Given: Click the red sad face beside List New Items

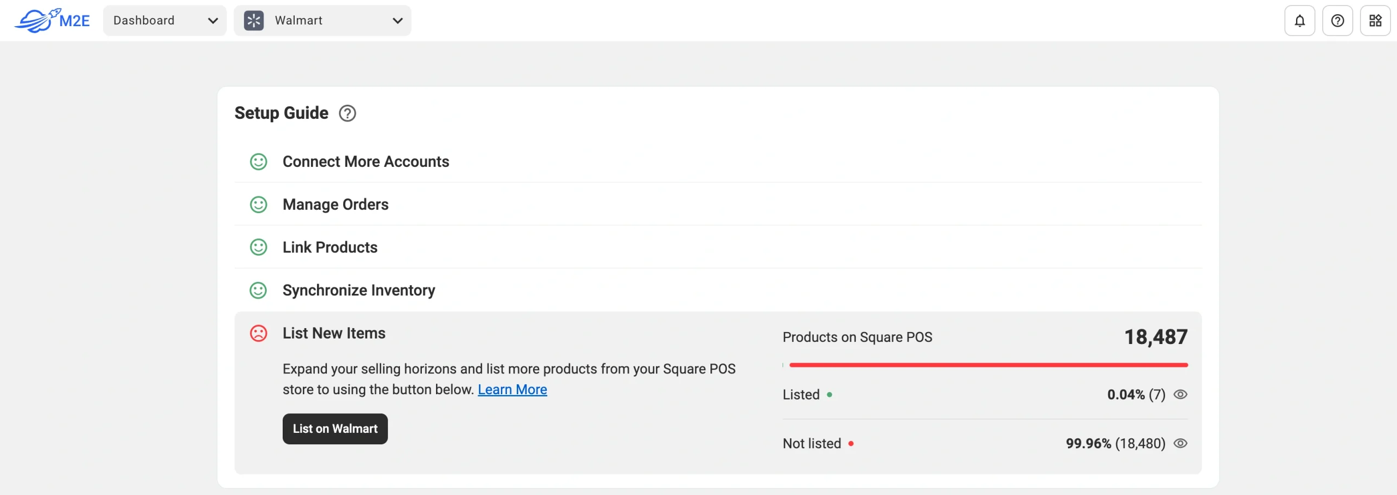Looking at the screenshot, I should point(259,333).
